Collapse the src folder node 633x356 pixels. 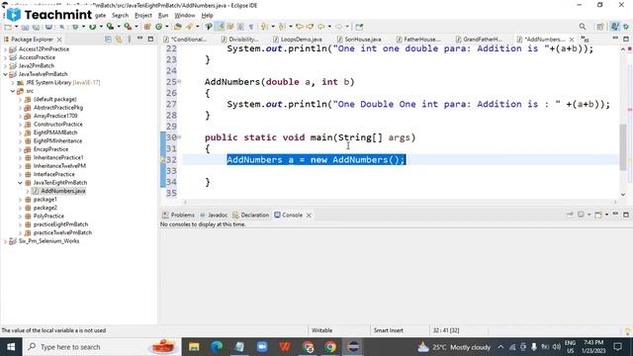pyautogui.click(x=13, y=91)
